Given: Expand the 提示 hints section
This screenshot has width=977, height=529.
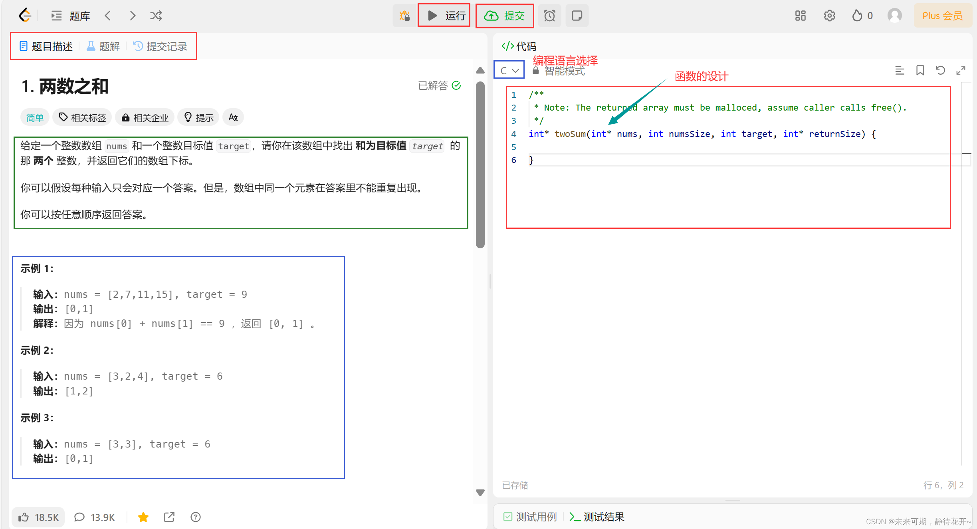Looking at the screenshot, I should click(x=198, y=117).
